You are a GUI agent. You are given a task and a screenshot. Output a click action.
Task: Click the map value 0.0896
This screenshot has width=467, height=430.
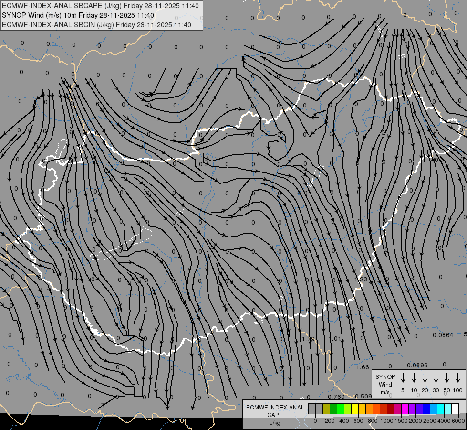click(x=417, y=365)
